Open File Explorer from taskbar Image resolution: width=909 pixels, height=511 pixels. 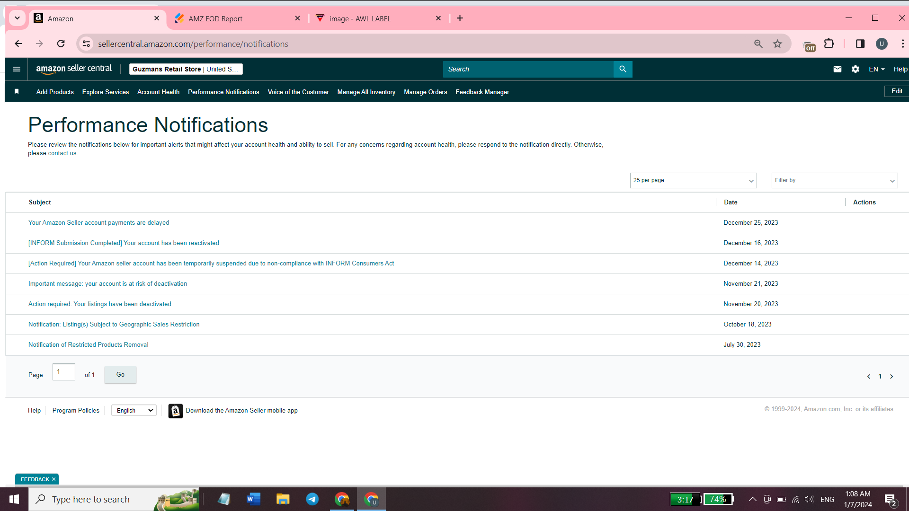point(283,499)
